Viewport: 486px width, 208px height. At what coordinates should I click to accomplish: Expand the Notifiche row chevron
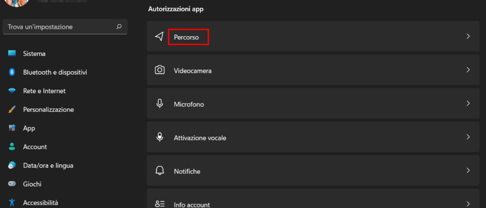coord(468,171)
